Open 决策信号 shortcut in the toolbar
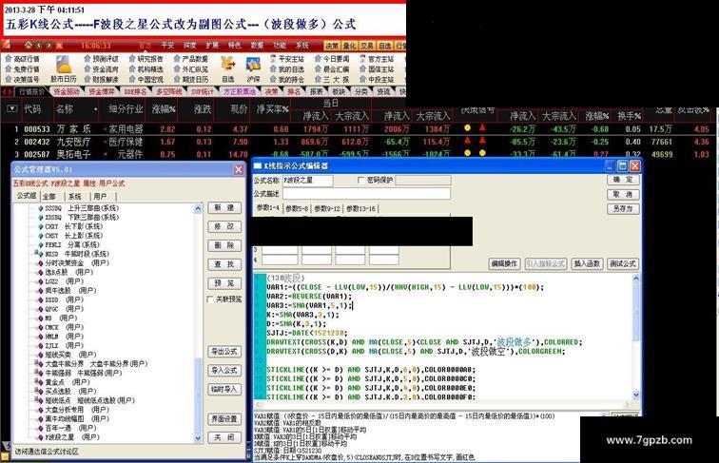 23,79
